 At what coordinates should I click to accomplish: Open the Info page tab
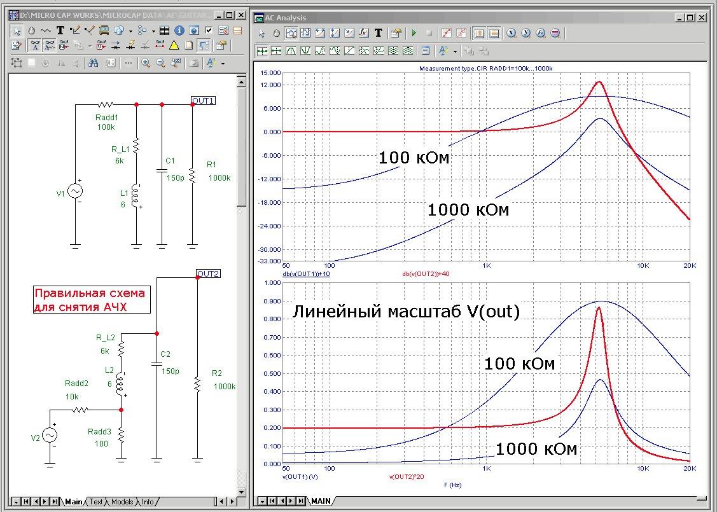tap(147, 502)
